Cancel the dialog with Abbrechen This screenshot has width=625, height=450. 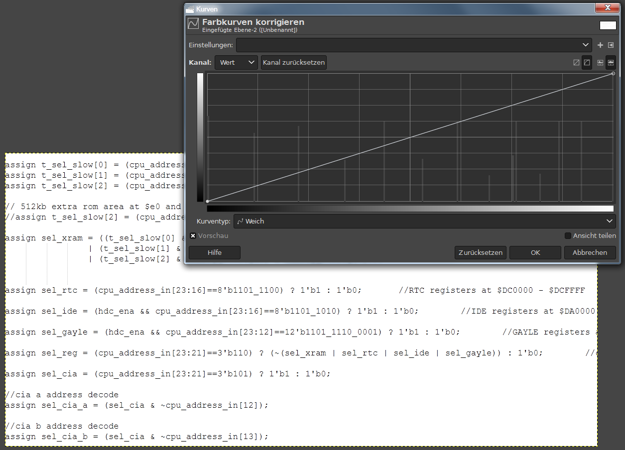coord(590,253)
